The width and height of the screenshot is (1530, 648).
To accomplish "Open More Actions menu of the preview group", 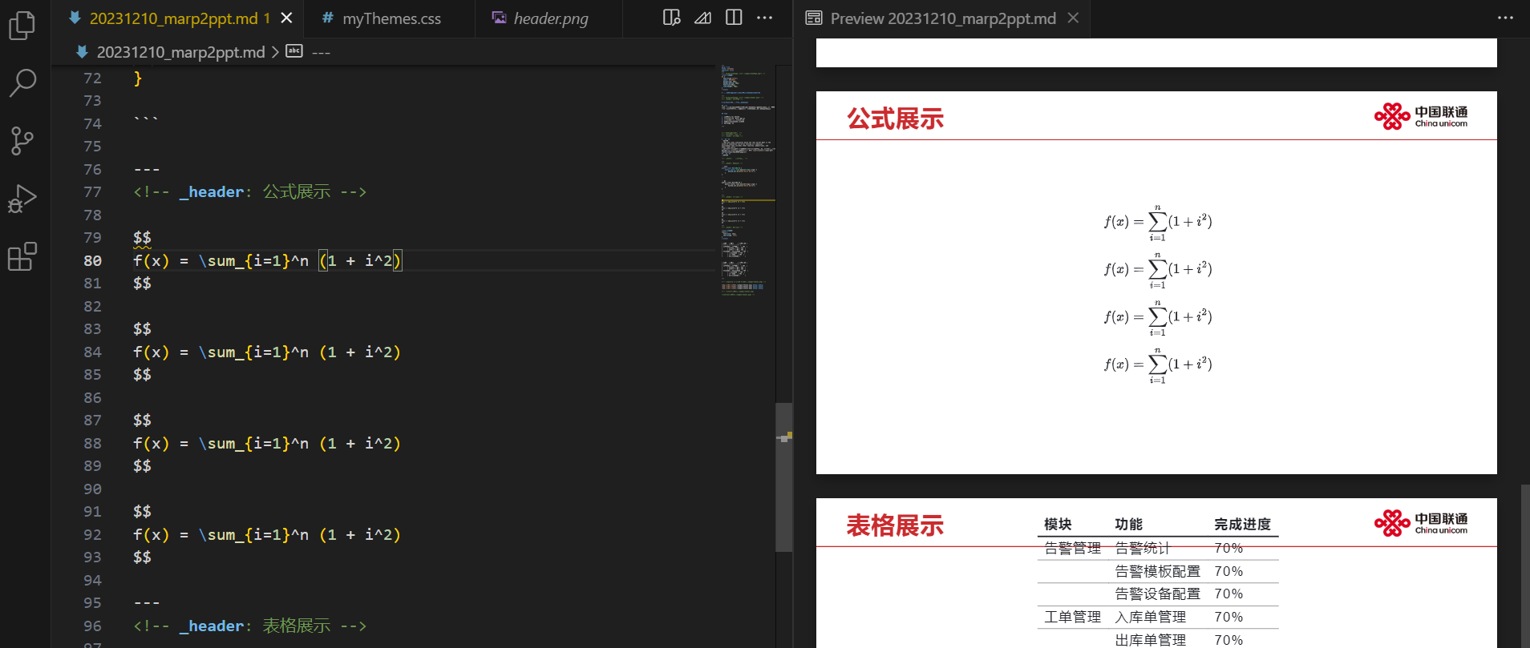I will 1505,18.
